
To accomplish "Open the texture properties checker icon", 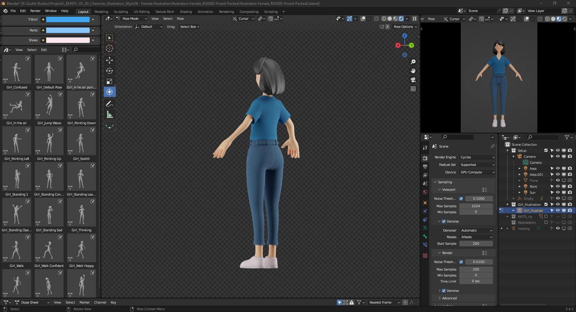I will pyautogui.click(x=425, y=256).
